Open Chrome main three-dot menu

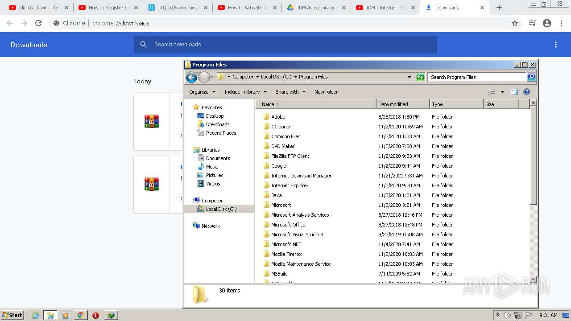pos(562,23)
